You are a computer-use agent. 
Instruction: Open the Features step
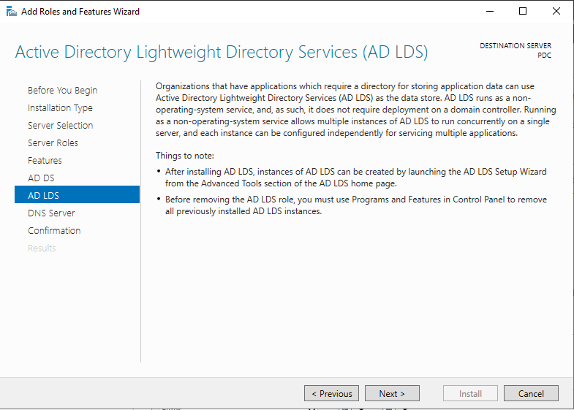pos(45,161)
